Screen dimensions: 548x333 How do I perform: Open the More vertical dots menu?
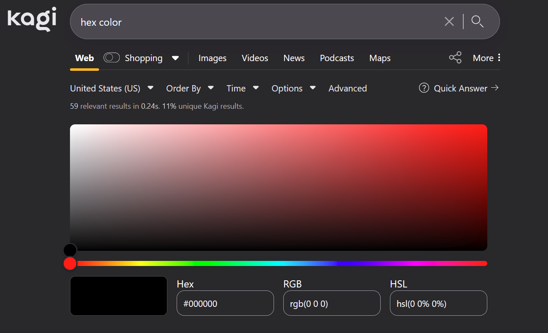pos(499,58)
